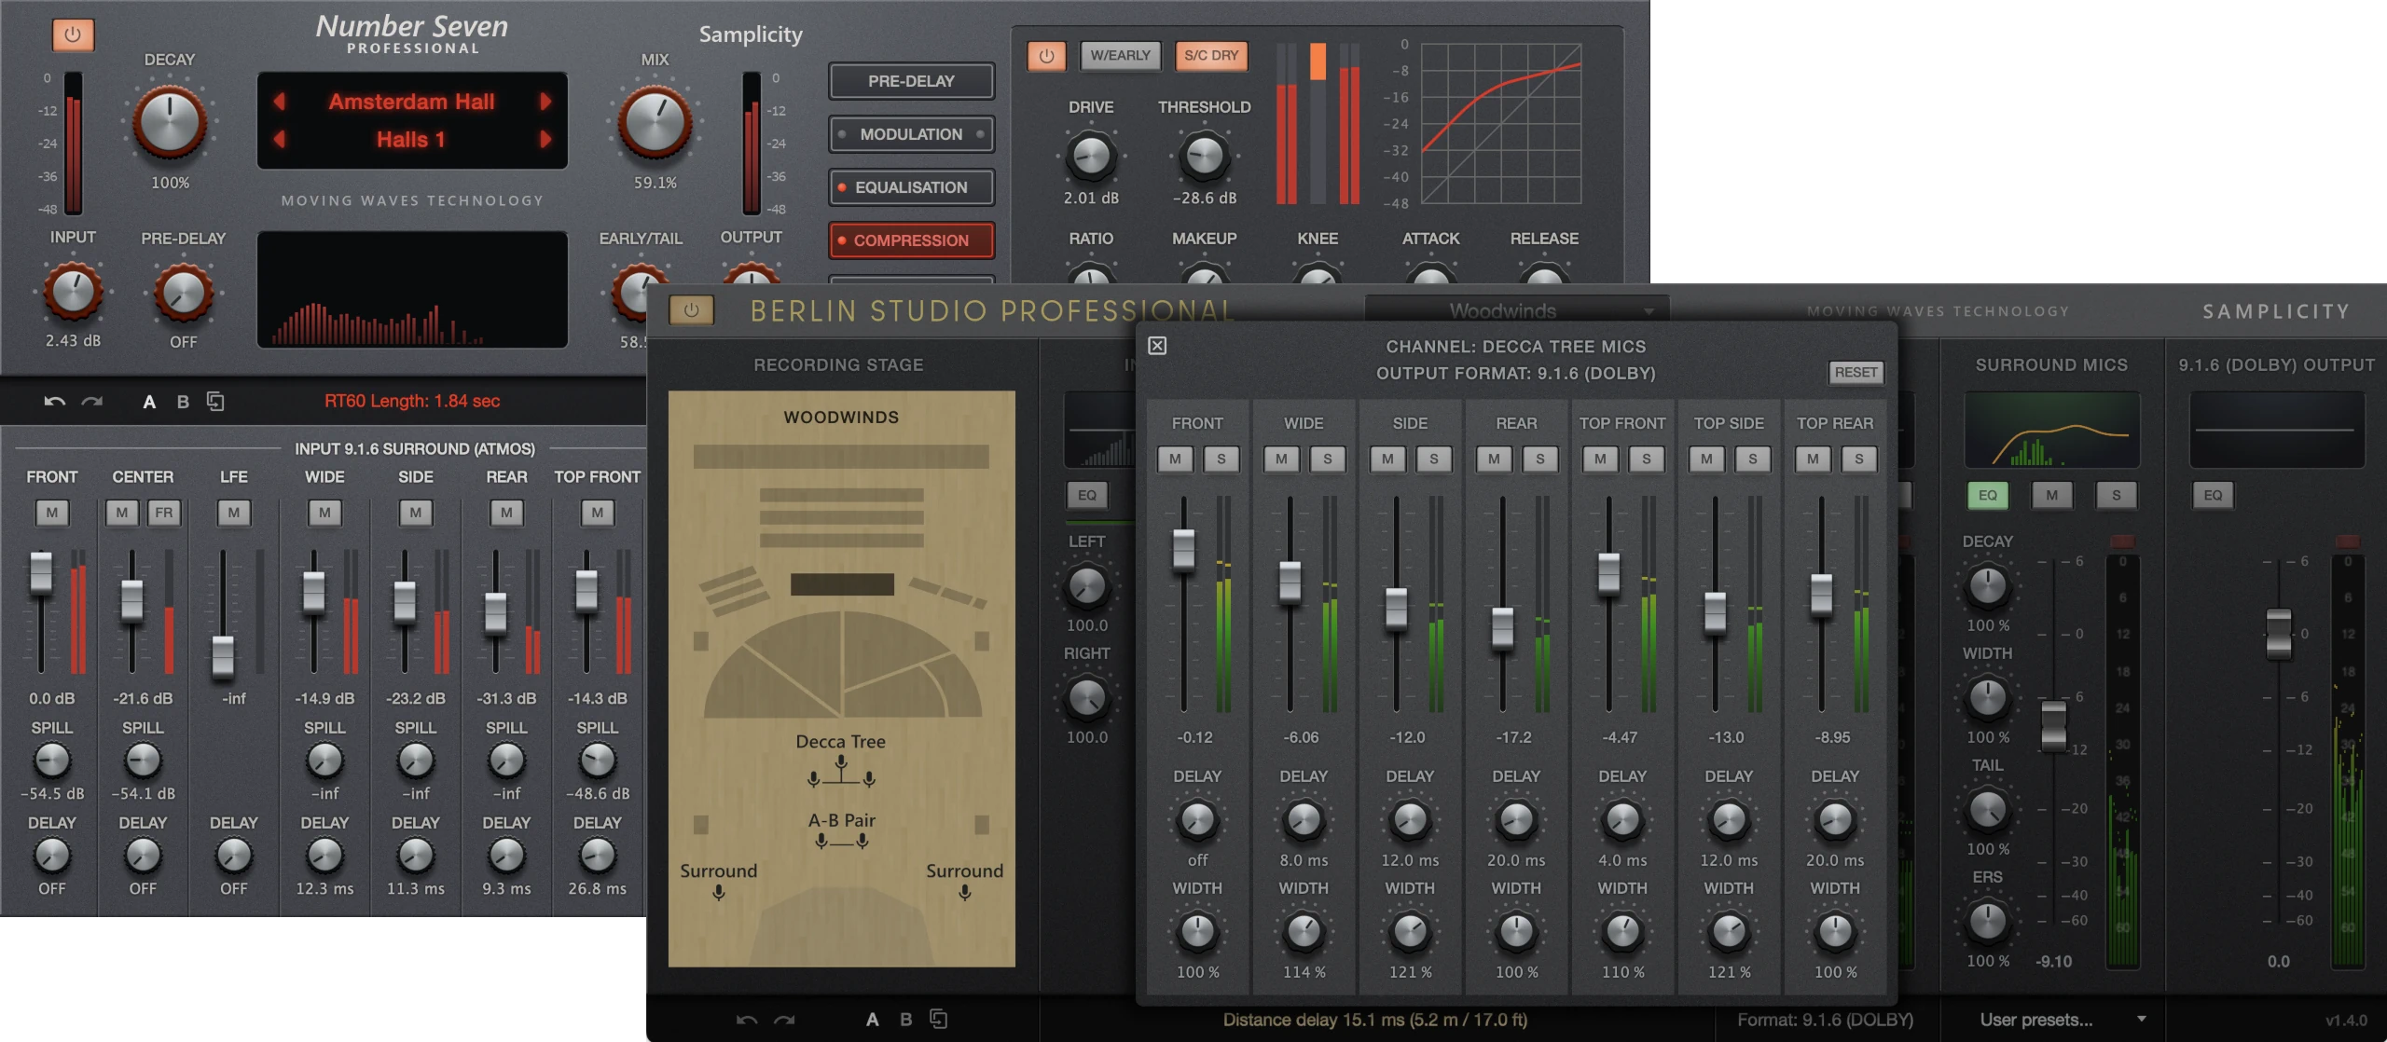The width and height of the screenshot is (2387, 1042).
Task: Mute the FRONT channel in Decca popup
Action: tap(1175, 459)
